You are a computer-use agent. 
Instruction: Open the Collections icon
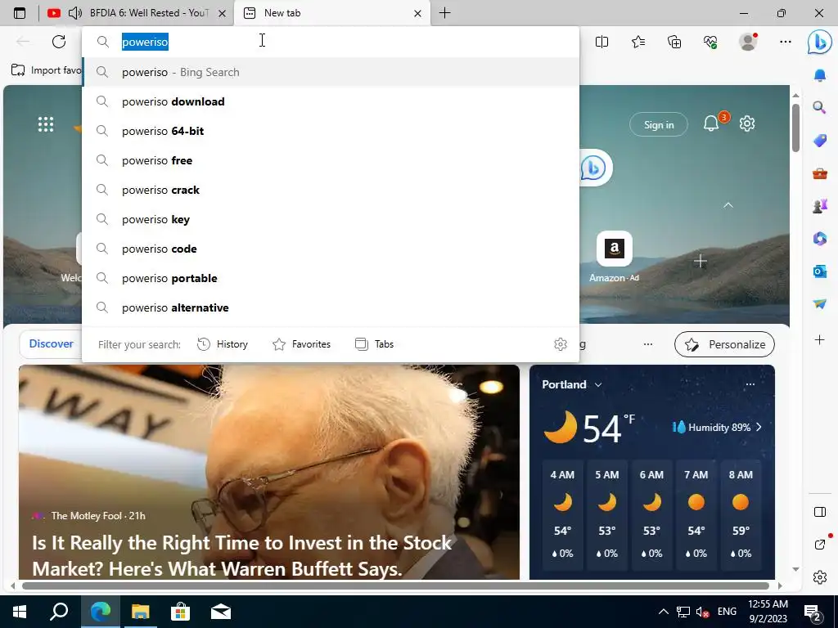(x=674, y=42)
